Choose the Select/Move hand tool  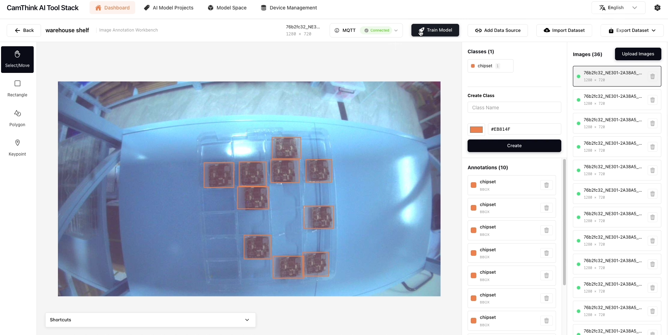(x=17, y=59)
